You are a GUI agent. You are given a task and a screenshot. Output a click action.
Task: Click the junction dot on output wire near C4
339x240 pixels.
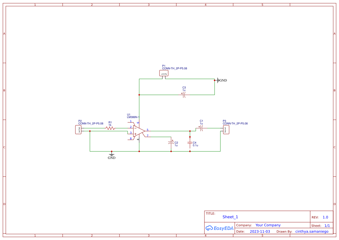190,131
